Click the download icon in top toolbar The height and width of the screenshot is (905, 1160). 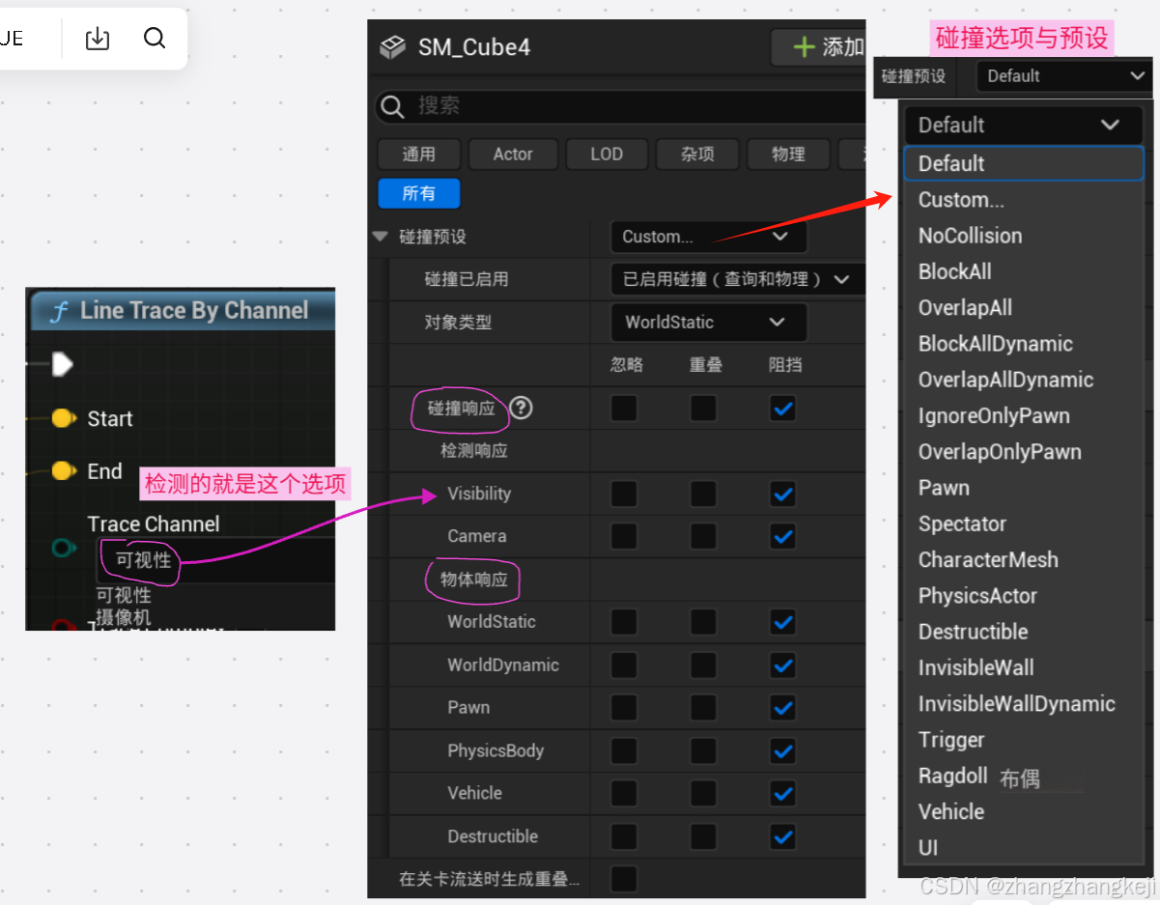click(98, 39)
